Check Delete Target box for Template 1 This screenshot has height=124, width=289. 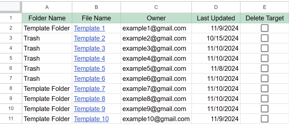[264, 28]
